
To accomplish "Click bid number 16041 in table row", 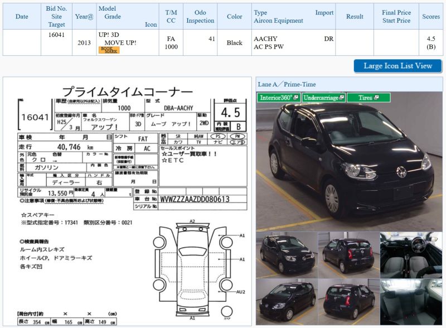I will pyautogui.click(x=56, y=35).
